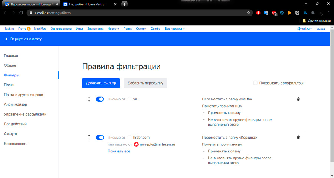Open the Google Translate extension icon

[266, 13]
